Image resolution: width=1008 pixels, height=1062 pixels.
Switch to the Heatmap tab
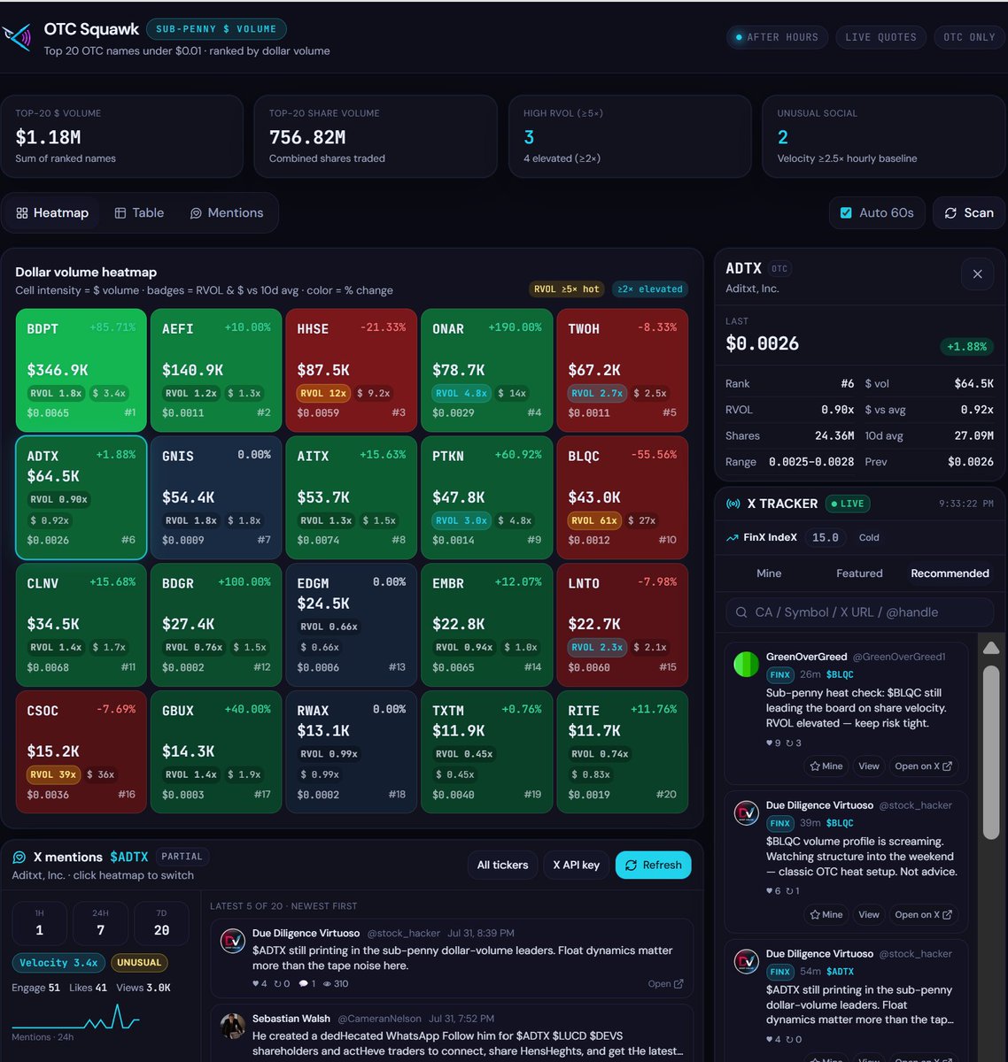pos(52,213)
